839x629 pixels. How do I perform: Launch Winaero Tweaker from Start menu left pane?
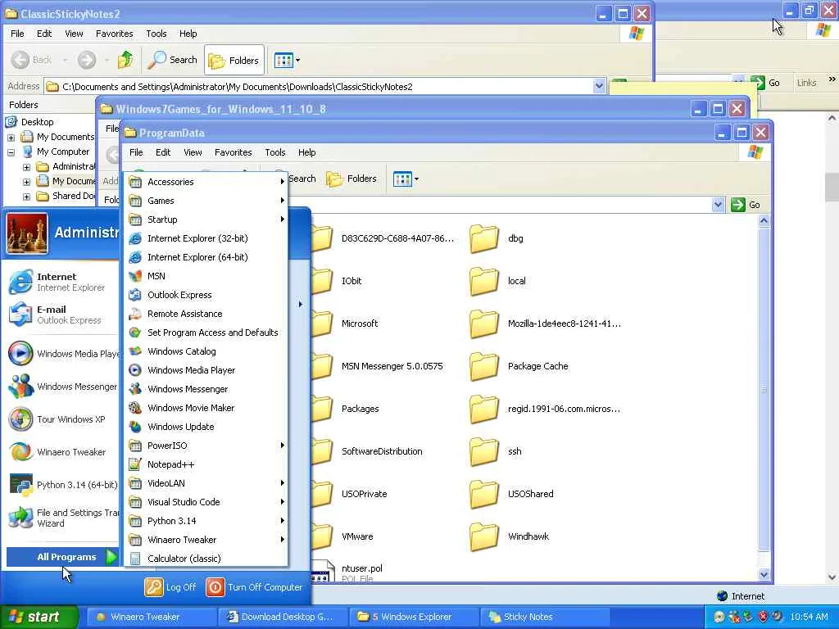coord(61,452)
